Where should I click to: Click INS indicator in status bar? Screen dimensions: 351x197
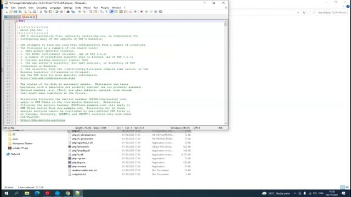220,128
